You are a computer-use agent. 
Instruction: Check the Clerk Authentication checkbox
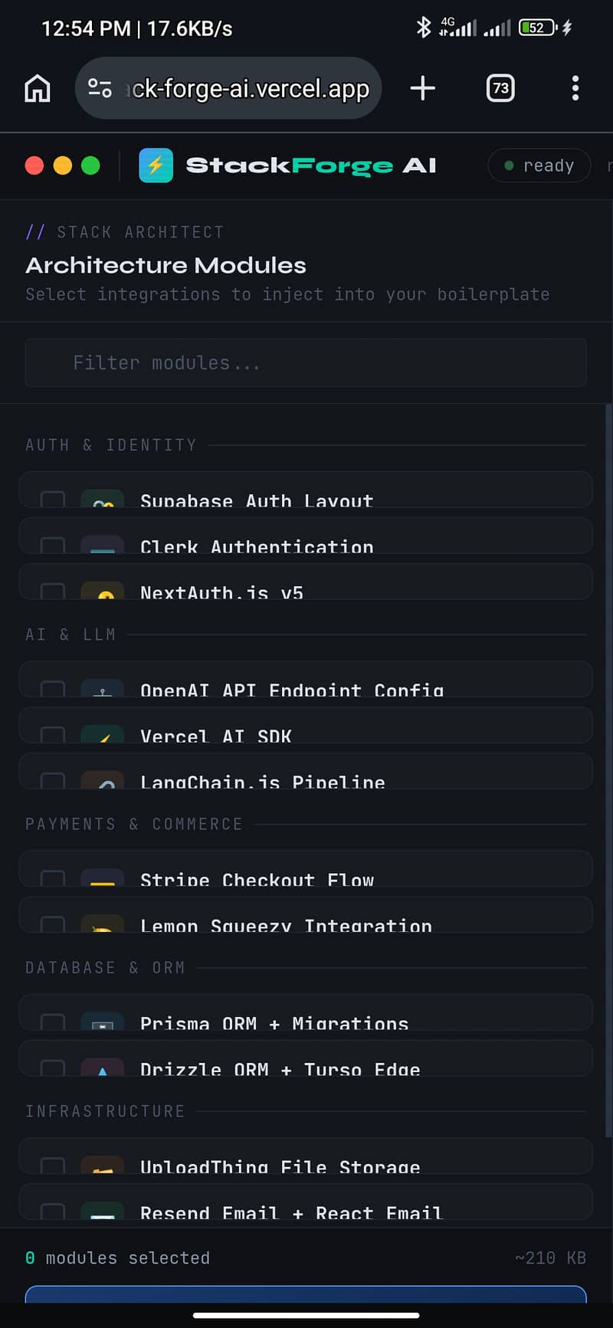point(53,545)
